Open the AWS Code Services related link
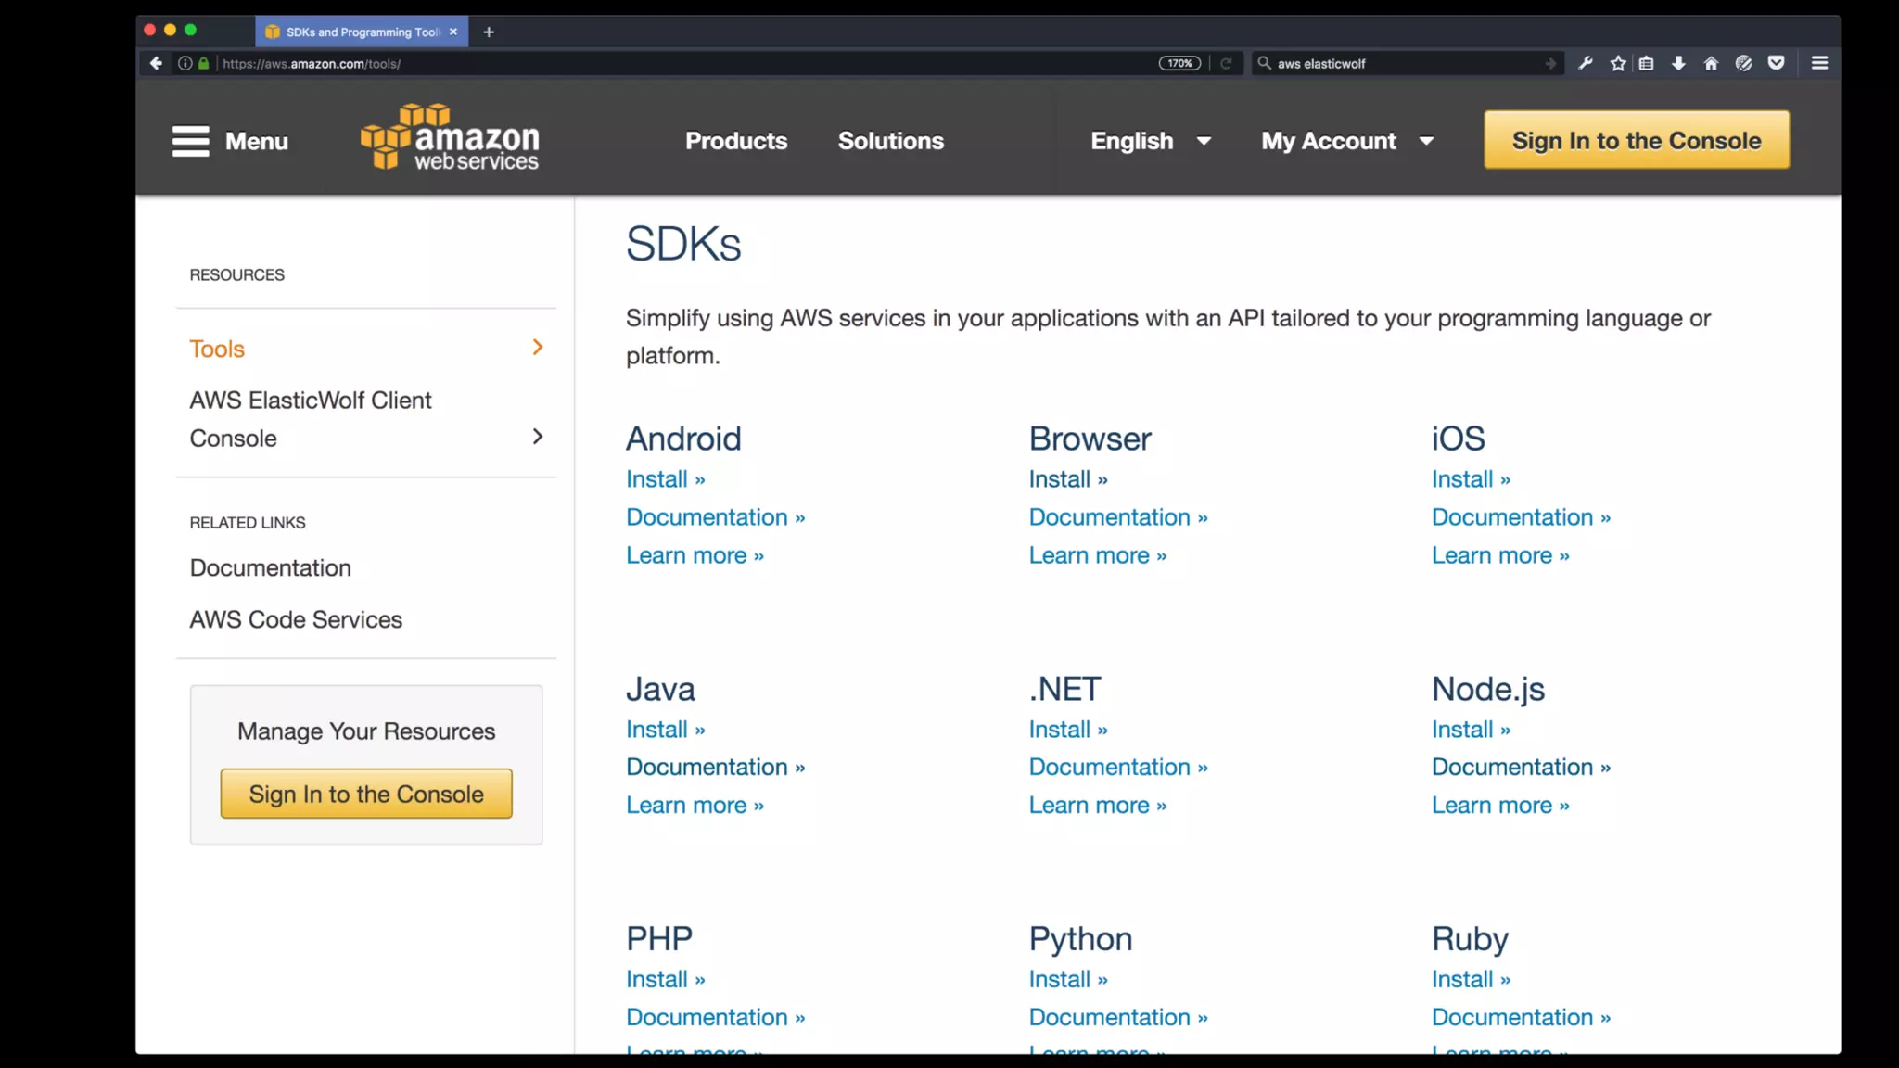 [x=296, y=619]
